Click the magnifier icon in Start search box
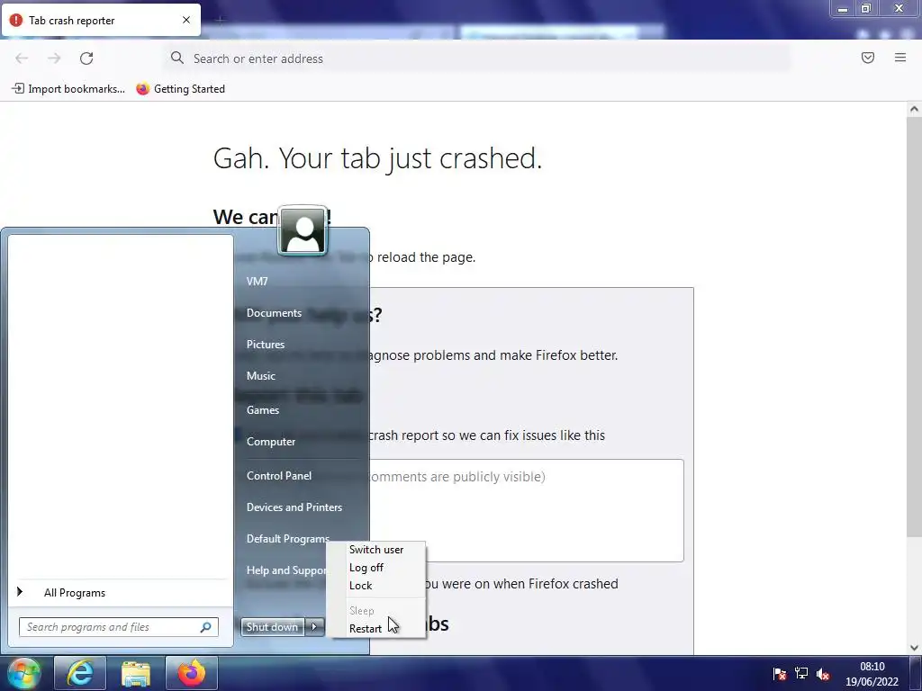The width and height of the screenshot is (922, 691). [x=206, y=627]
